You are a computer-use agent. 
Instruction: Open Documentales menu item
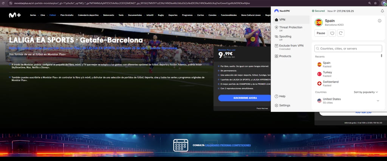click(135, 15)
